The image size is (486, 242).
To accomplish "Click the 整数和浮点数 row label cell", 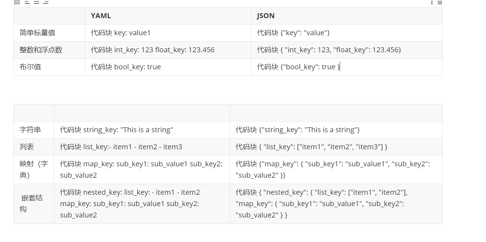I will click(49, 50).
